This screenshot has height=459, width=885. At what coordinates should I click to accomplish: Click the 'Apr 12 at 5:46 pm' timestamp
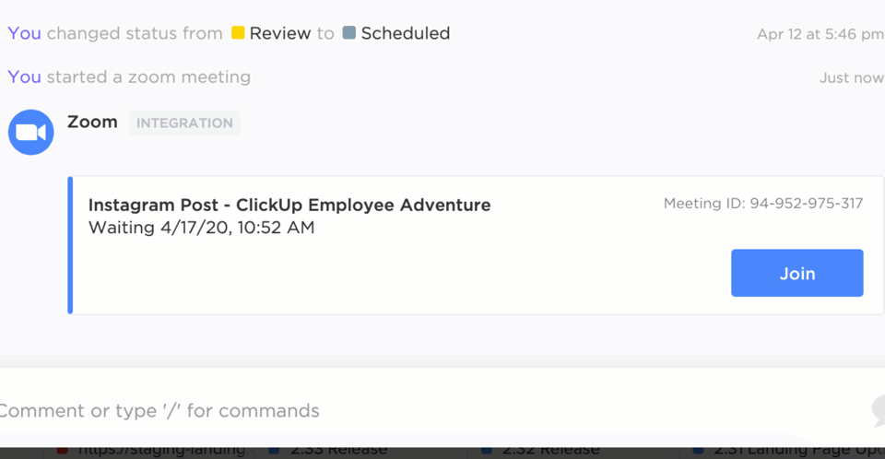[820, 34]
